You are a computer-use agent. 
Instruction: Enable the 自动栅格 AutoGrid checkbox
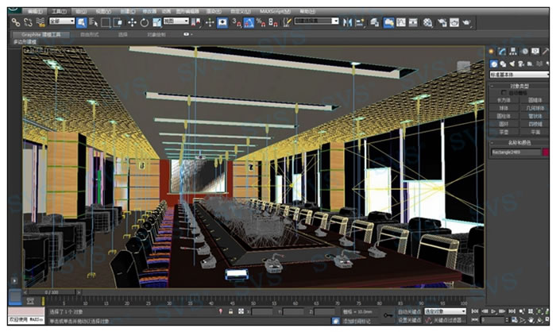504,92
